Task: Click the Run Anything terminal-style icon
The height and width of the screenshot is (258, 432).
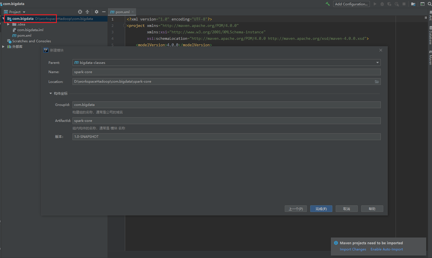Action: pyautogui.click(x=422, y=4)
